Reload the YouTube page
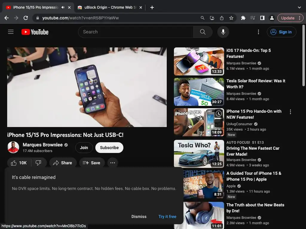 (x=26, y=18)
